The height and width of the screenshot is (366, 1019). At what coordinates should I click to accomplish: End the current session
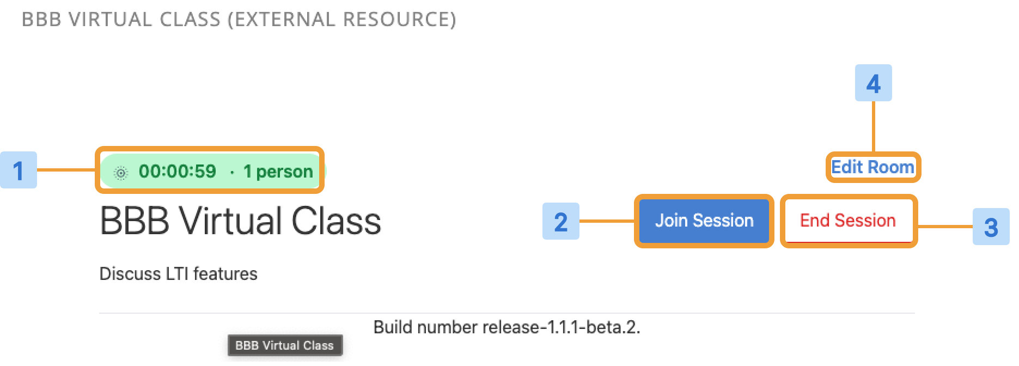[x=849, y=221]
